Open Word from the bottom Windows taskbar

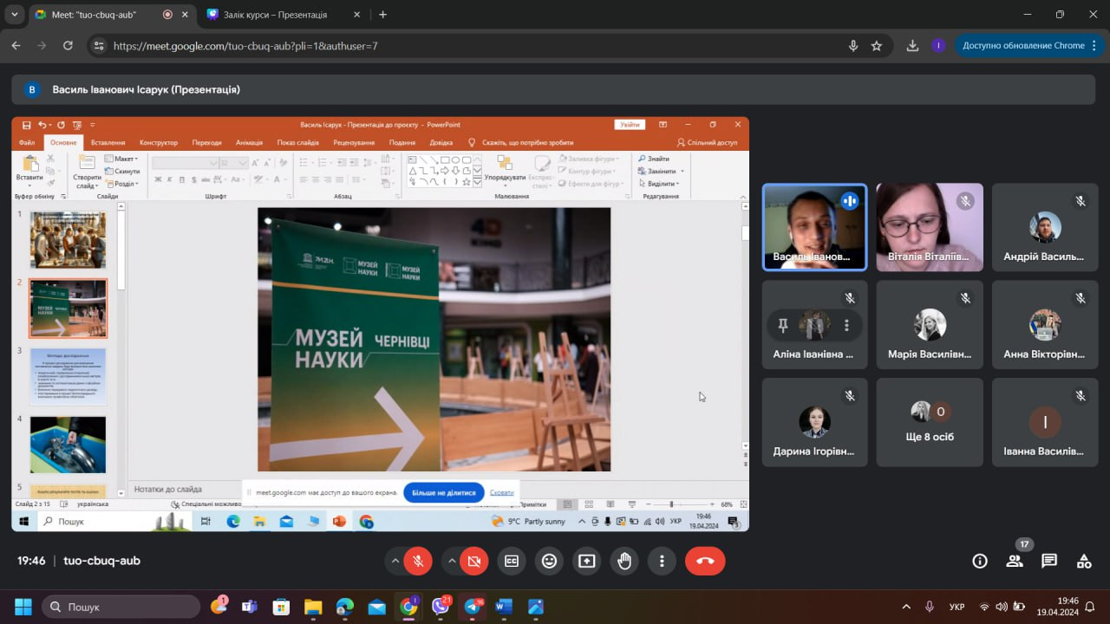(x=504, y=607)
